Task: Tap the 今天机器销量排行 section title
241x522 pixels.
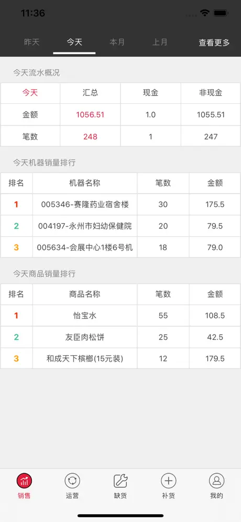Action: click(45, 163)
